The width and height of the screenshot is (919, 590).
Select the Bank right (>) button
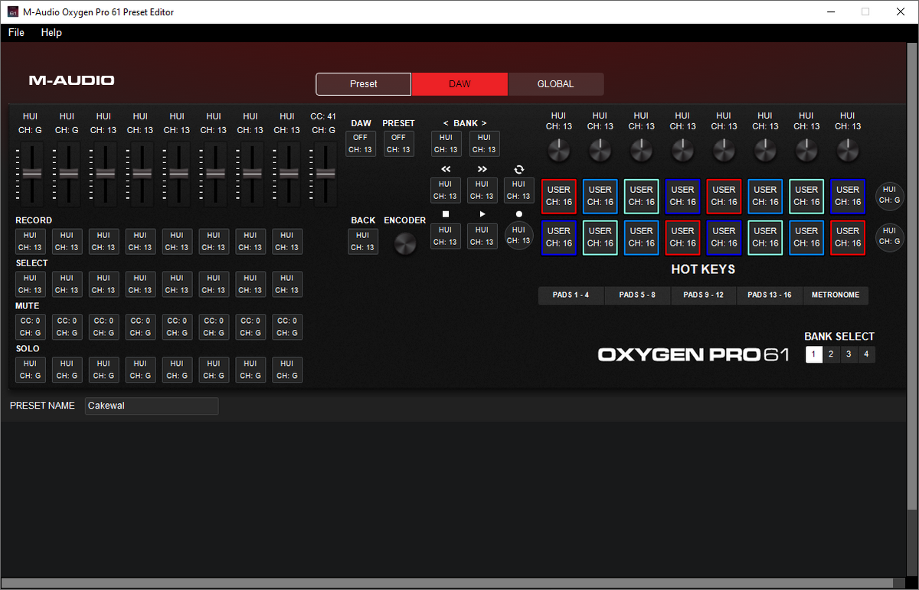(483, 144)
